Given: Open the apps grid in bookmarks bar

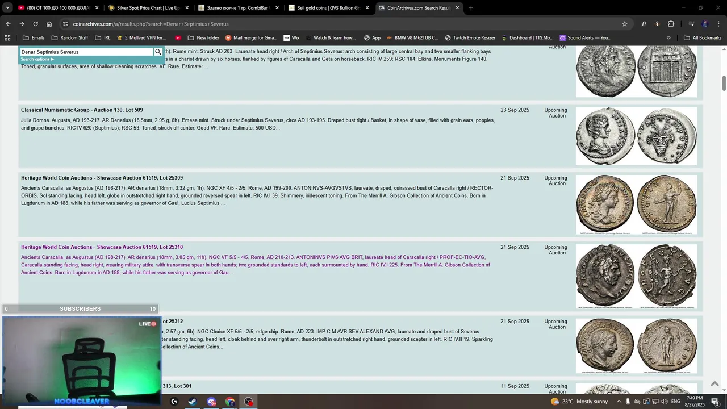Looking at the screenshot, I should (x=7, y=38).
